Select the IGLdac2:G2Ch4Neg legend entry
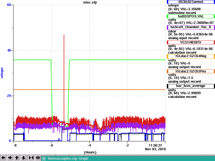Image resolution: width=215 pixels, height=161 pixels. [x=191, y=56]
